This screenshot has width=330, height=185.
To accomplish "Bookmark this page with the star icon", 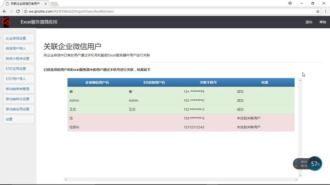I will click(x=318, y=12).
